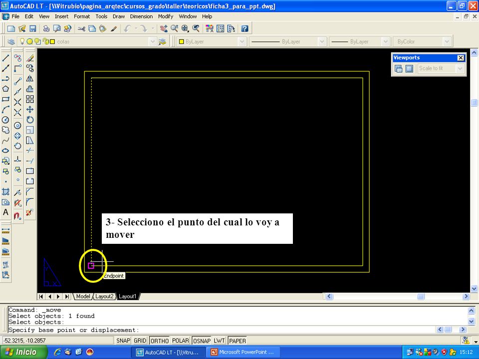The height and width of the screenshot is (359, 479).
Task: Select the Multiline Text tool
Action: tap(5, 212)
